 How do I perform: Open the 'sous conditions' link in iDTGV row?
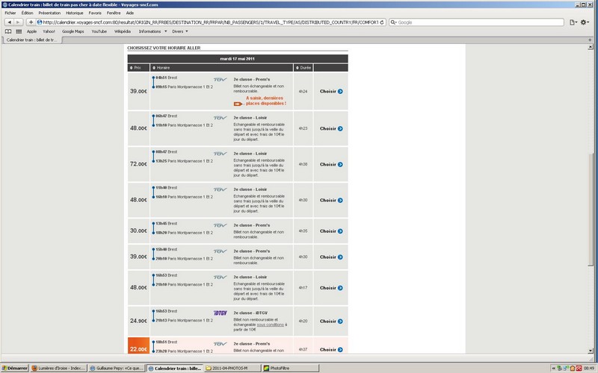[x=271, y=325]
